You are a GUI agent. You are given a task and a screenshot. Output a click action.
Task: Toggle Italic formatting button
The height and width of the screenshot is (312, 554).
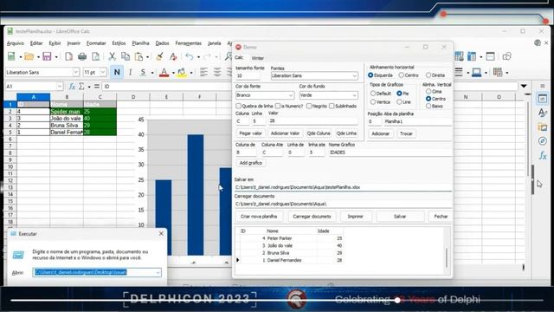[130, 72]
